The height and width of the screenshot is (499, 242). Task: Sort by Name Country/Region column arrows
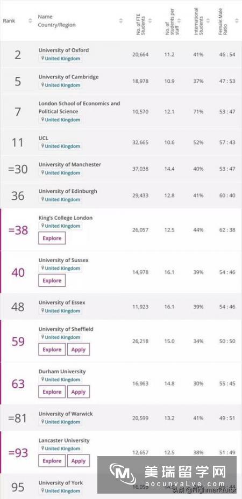[121, 21]
